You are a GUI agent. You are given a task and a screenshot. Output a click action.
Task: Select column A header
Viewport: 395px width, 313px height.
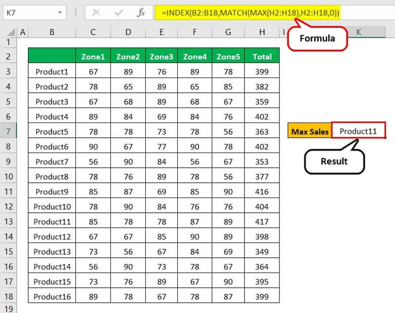point(23,32)
